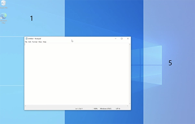This screenshot has width=195, height=124.
Task: Close the Untitled - Notepad window
Action: pos(128,39)
